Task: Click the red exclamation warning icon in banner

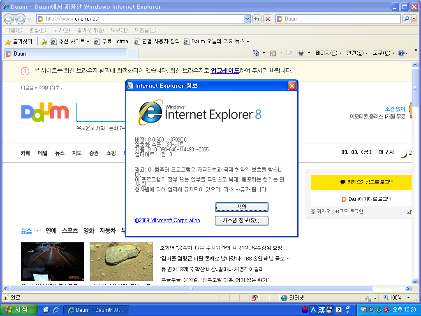Action: click(25, 71)
